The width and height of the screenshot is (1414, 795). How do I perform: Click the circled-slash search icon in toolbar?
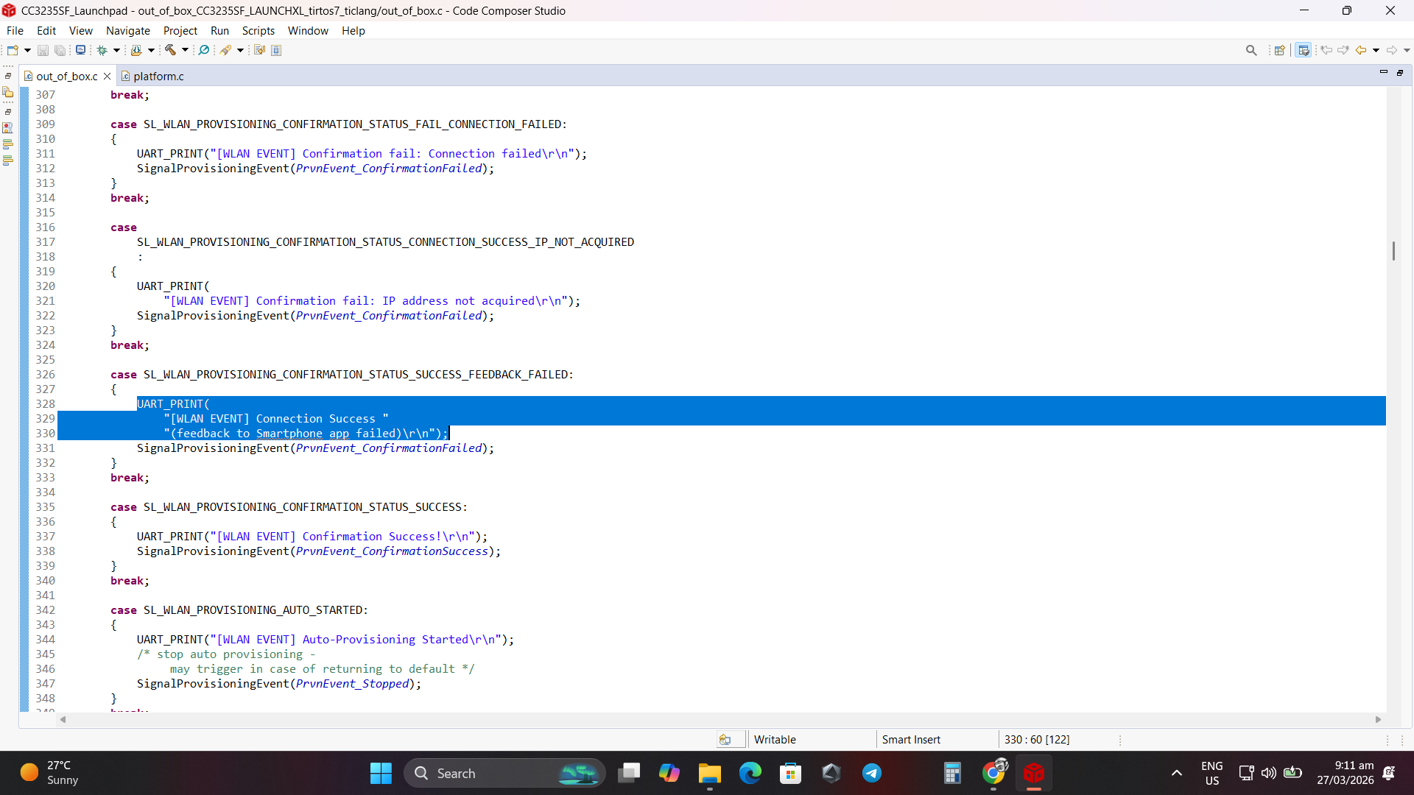coord(204,50)
